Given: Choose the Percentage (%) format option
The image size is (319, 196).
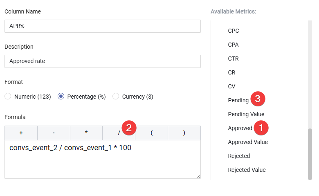Looking at the screenshot, I should (61, 97).
